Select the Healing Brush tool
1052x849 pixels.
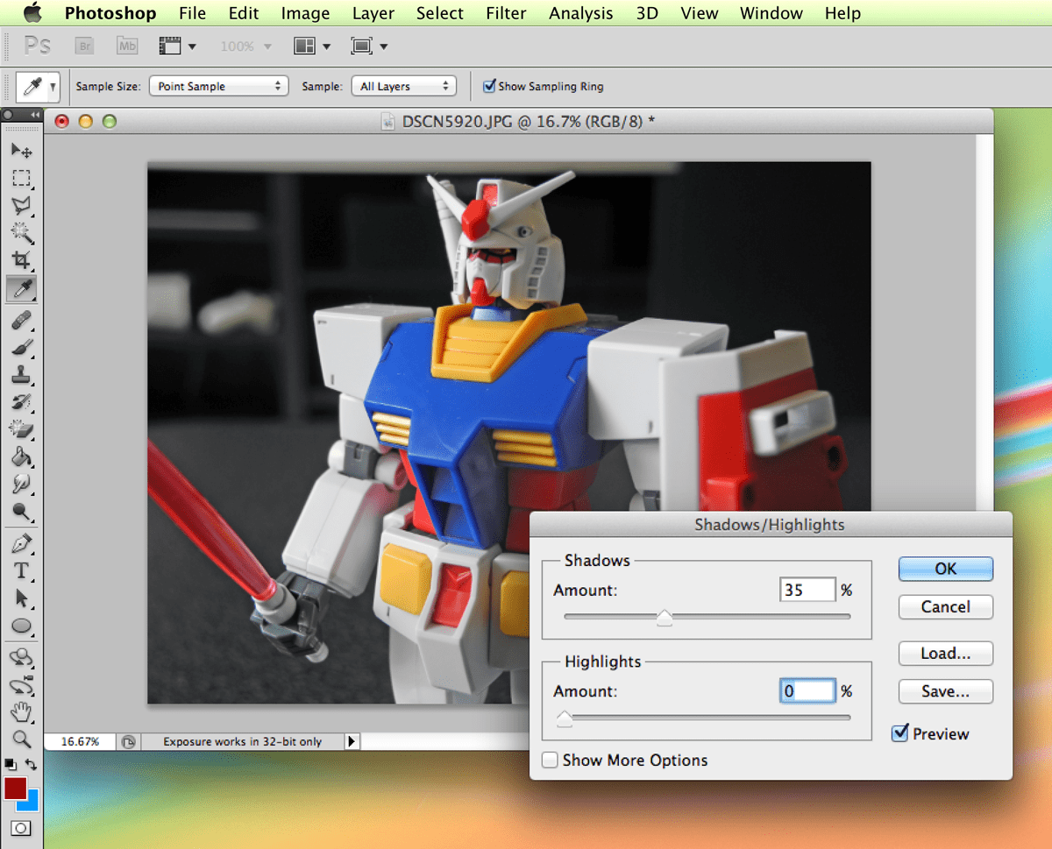(x=21, y=320)
